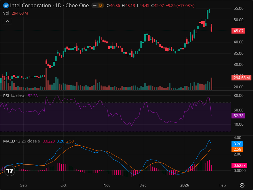Click the 30.00 price axis tick
This screenshot has width=253, height=190.
coord(238,65)
